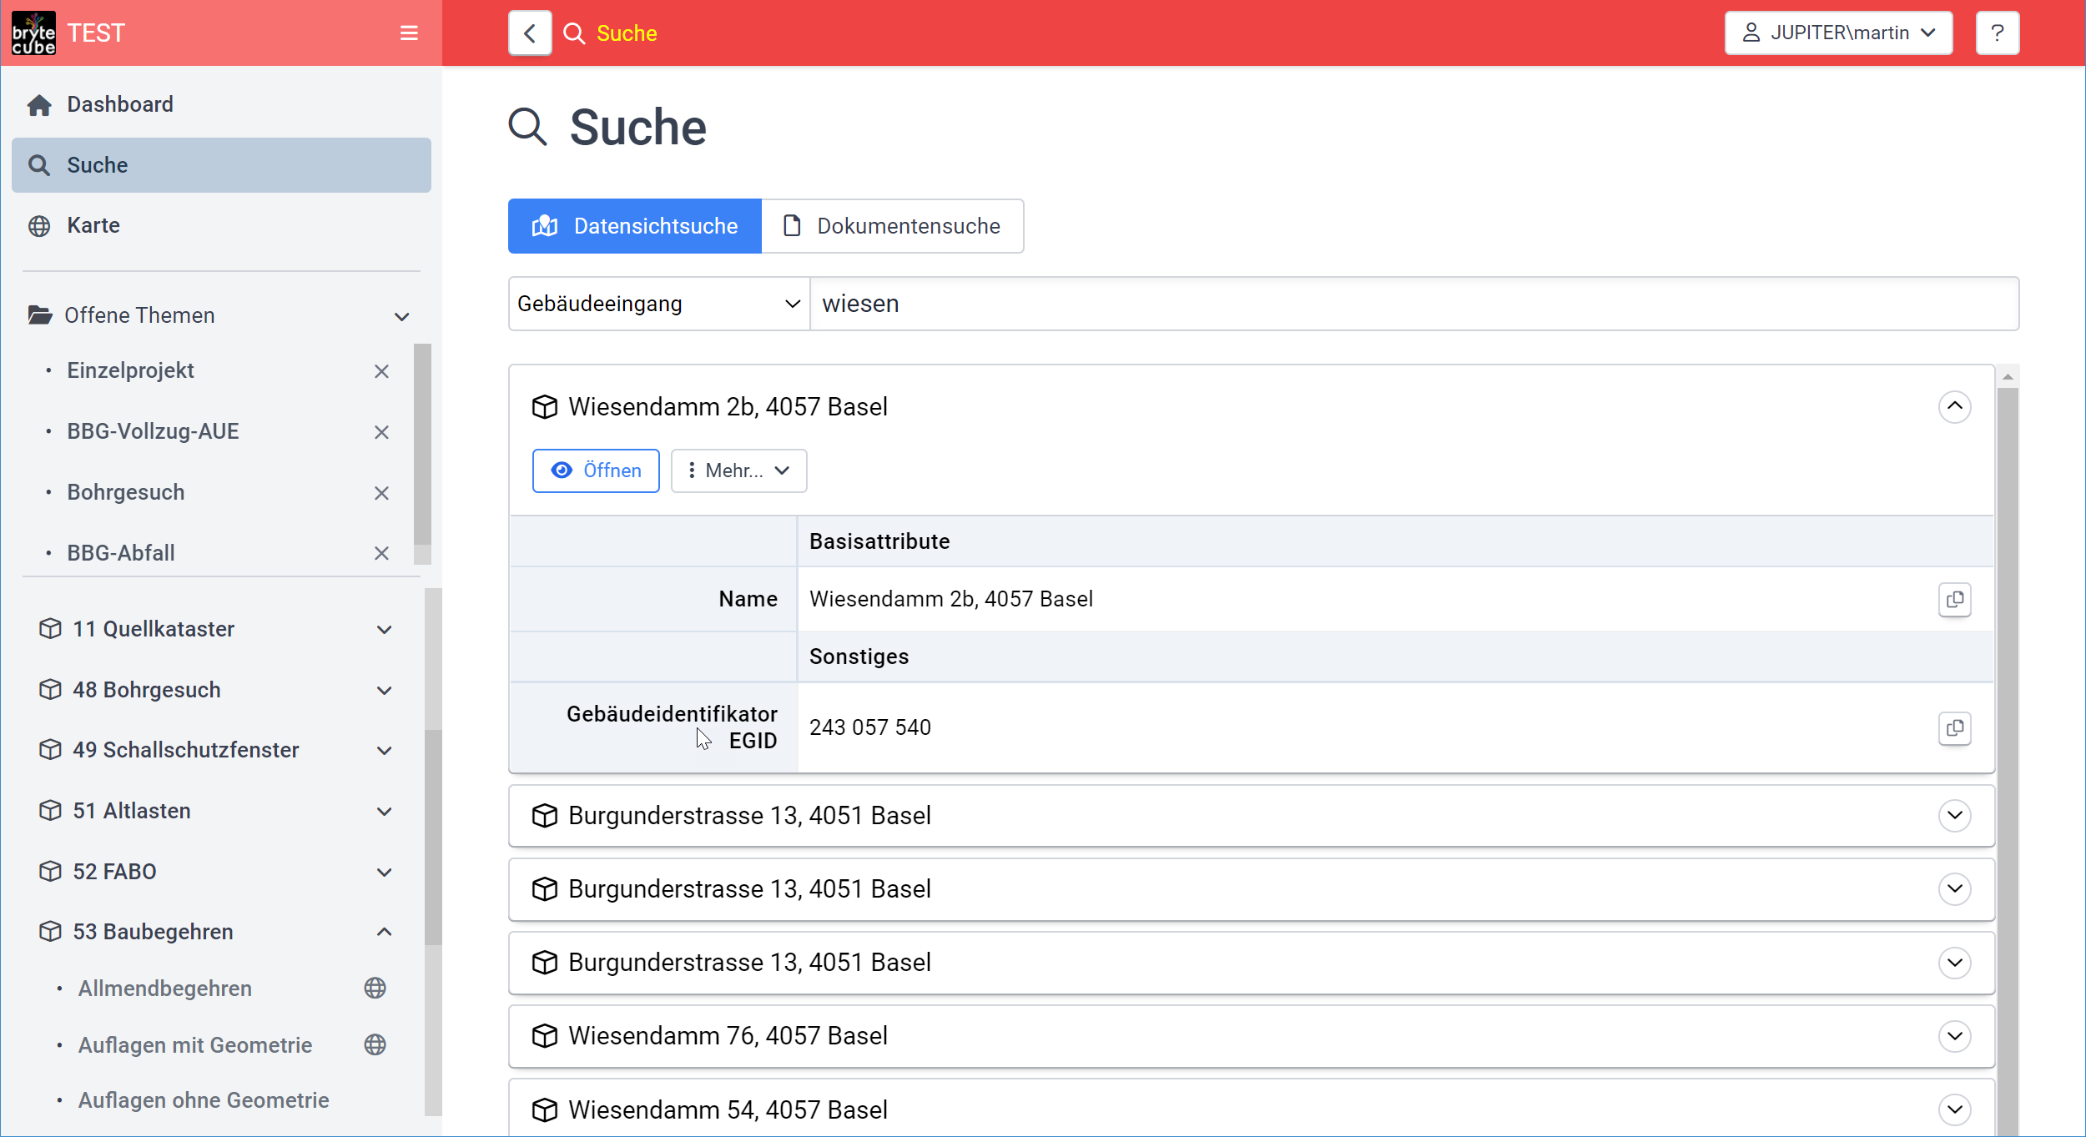Click results list scrollbar up arrow
The width and height of the screenshot is (2086, 1137).
coord(2008,377)
